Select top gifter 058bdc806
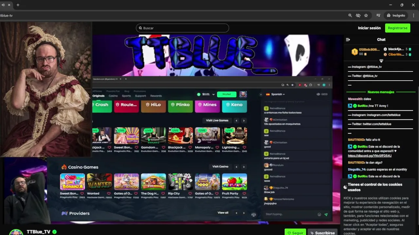Viewport: 419px width, 235px height. 369,50
